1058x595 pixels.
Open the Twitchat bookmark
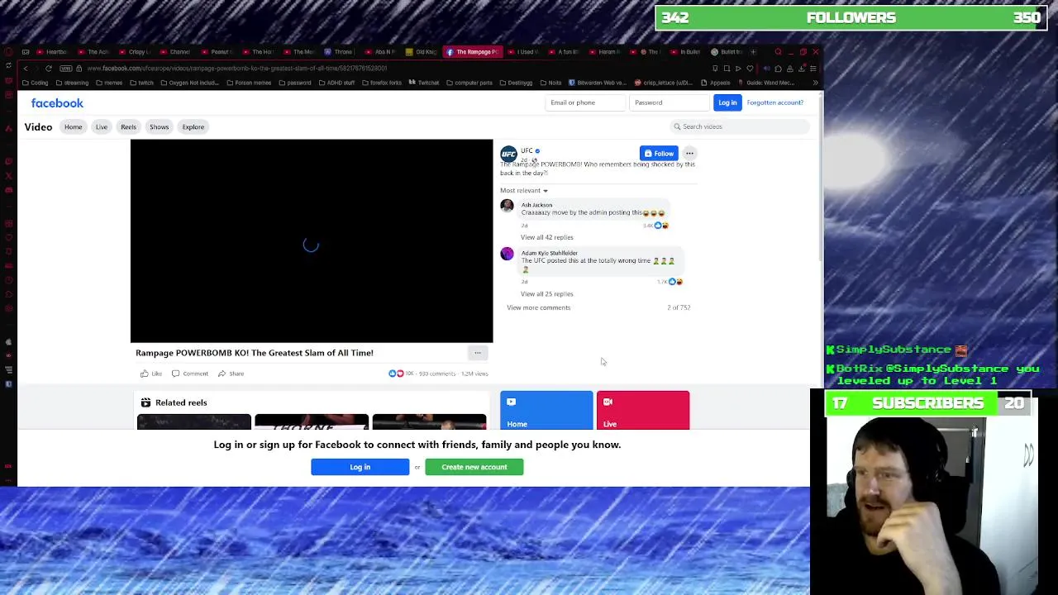[424, 83]
